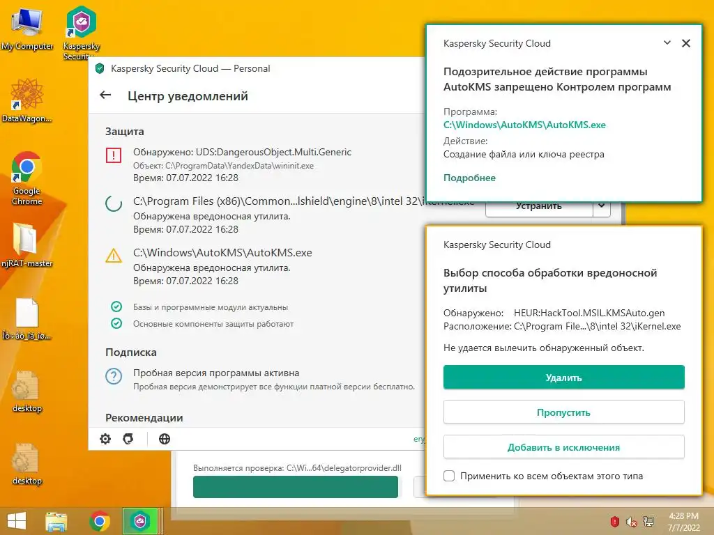Click the green scan progress bar
The image size is (714, 535).
pyautogui.click(x=296, y=487)
